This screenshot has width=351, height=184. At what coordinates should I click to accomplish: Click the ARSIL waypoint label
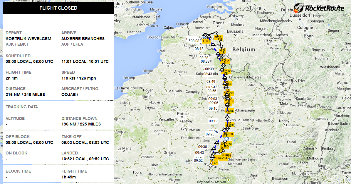230,134
